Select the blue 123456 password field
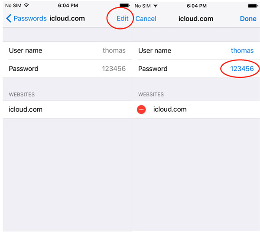This screenshot has width=260, height=232. (242, 69)
